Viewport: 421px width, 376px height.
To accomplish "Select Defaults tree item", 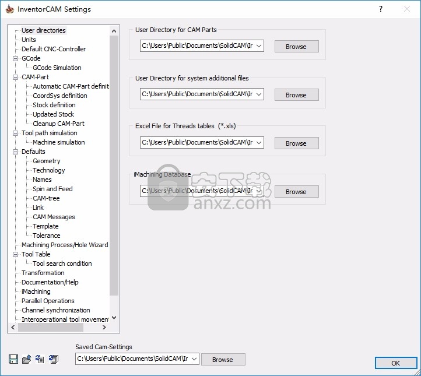I will [33, 152].
